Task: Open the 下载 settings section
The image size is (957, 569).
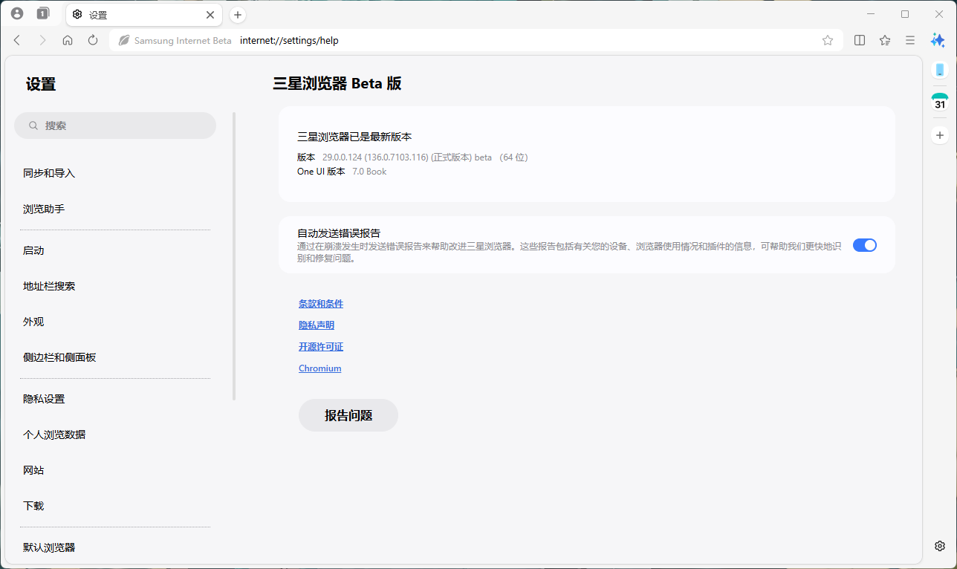Action: [34, 505]
